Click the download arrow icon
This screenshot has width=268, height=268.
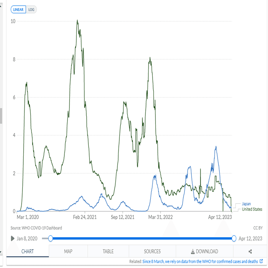193,251
